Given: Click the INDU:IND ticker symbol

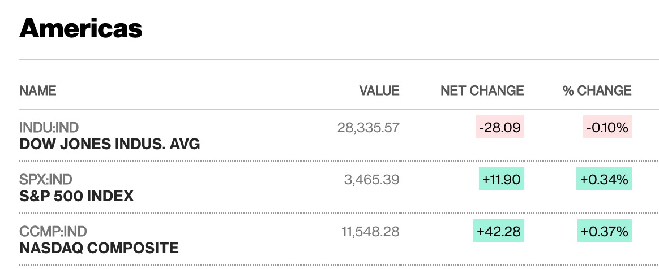Looking at the screenshot, I should 49,128.
